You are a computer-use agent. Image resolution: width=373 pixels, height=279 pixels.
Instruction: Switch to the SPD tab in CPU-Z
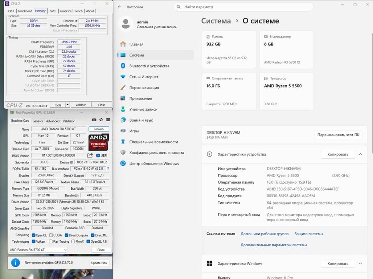[53, 11]
